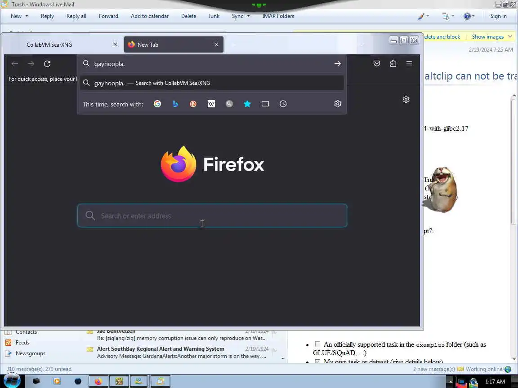Viewport: 518px width, 388px height.
Task: Go back in Firefox history
Action: click(15, 64)
